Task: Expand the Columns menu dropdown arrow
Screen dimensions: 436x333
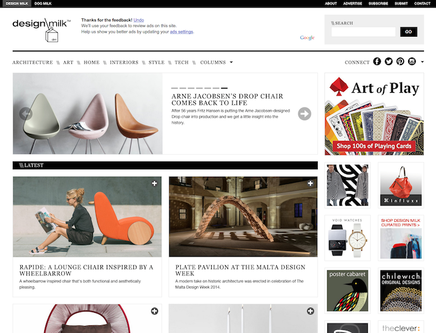Action: coord(231,63)
